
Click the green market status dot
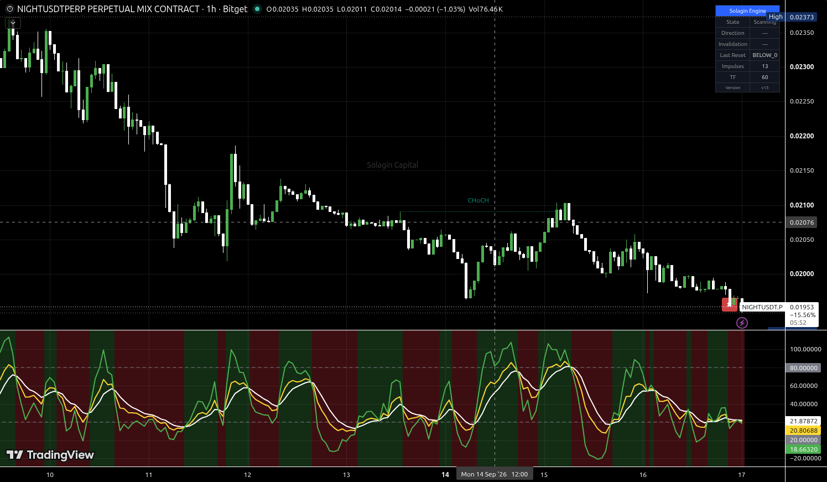tap(257, 9)
